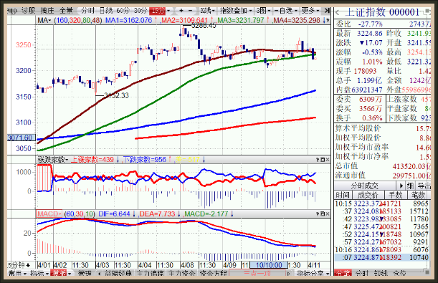
Task: Switch chart period to 日线
Action: 106,11
